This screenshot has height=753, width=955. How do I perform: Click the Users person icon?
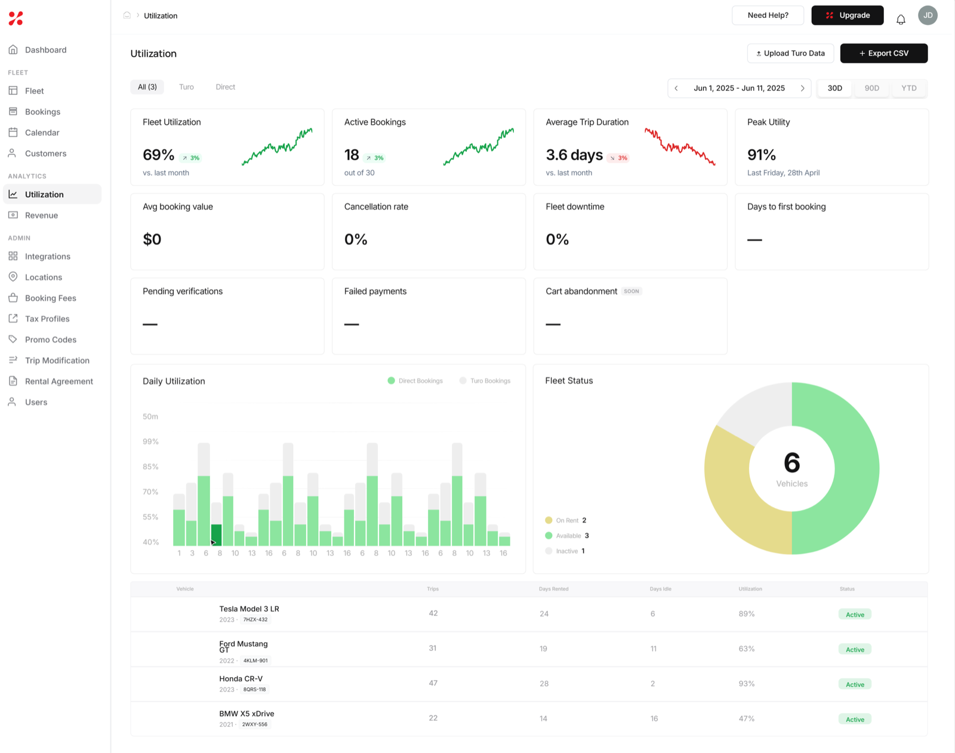pos(12,402)
